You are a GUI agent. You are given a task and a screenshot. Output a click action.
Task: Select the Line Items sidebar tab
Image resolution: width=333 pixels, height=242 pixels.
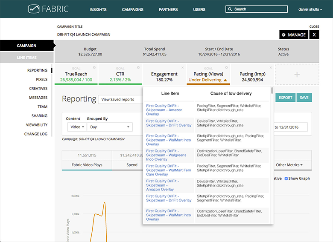[x=27, y=58]
